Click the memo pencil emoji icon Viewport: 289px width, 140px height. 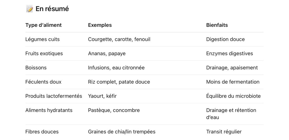pos(29,9)
